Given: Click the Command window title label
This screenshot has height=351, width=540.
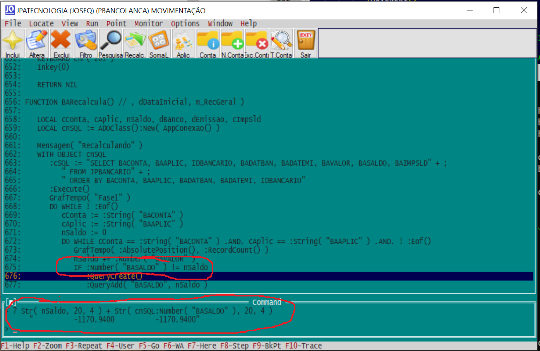Looking at the screenshot, I should (267, 302).
